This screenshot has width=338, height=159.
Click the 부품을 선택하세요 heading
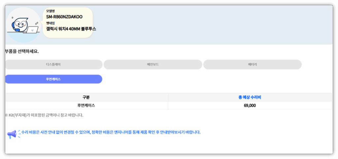(22, 51)
